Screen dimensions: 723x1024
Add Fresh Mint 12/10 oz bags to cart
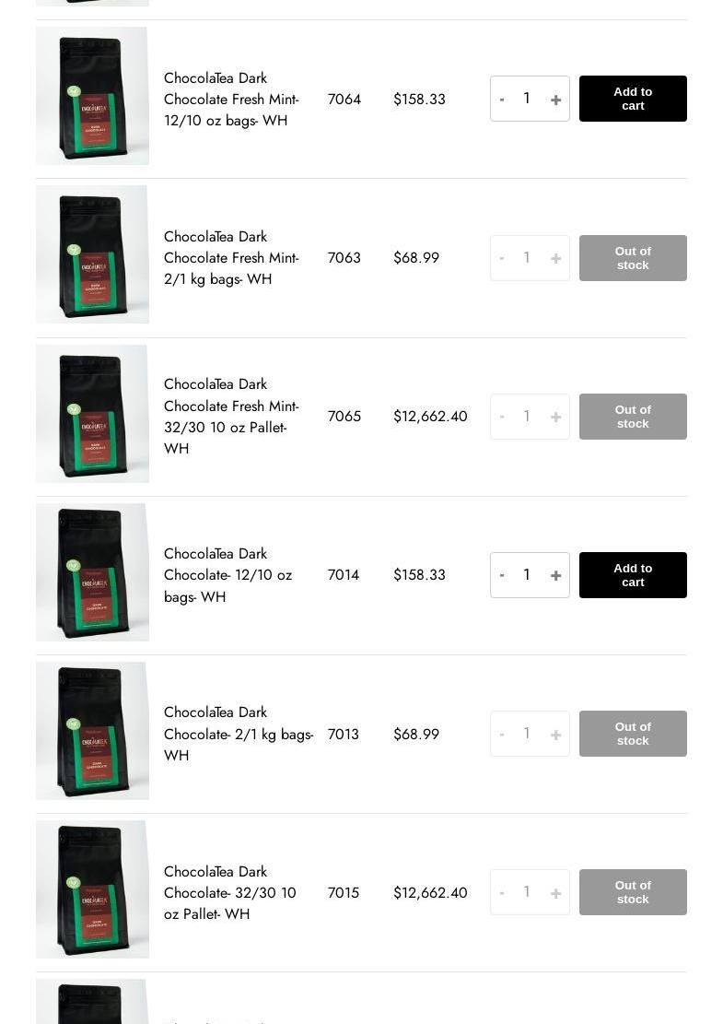click(633, 99)
